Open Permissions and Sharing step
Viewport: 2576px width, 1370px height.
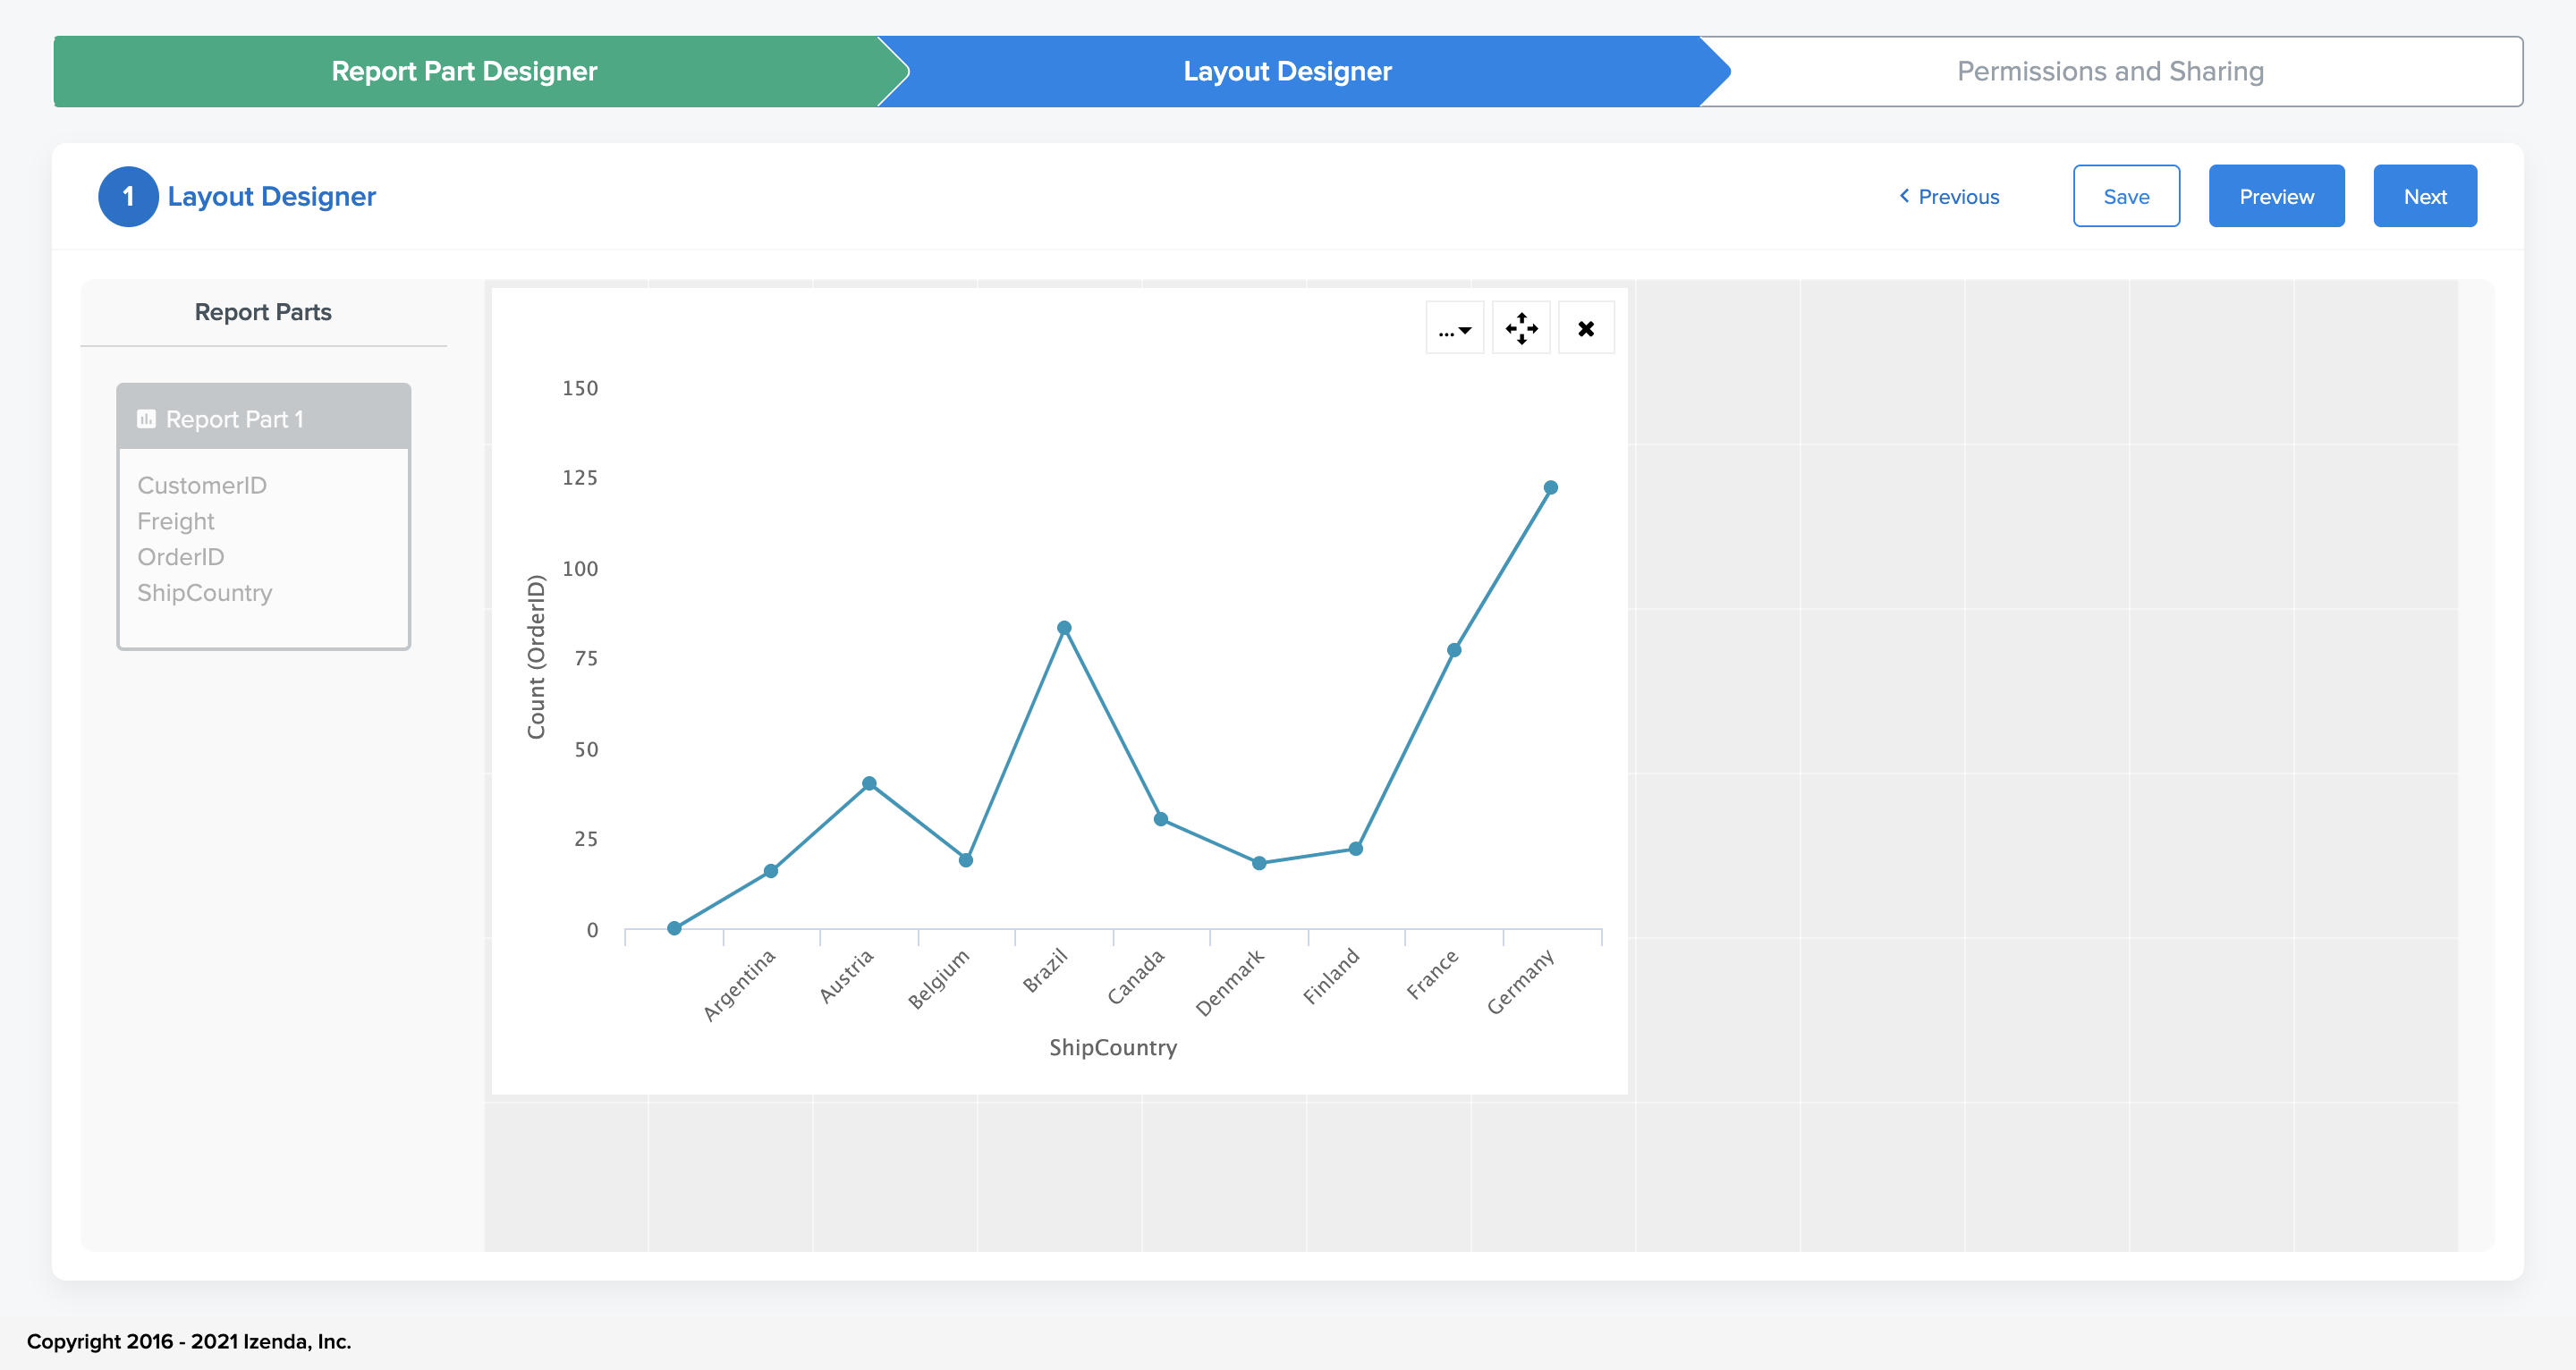pos(2110,72)
